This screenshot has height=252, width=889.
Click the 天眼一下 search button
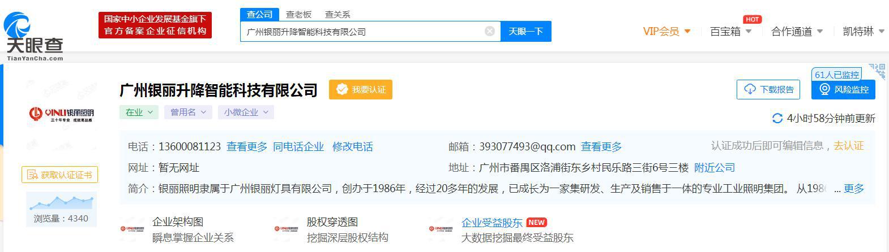coord(525,31)
